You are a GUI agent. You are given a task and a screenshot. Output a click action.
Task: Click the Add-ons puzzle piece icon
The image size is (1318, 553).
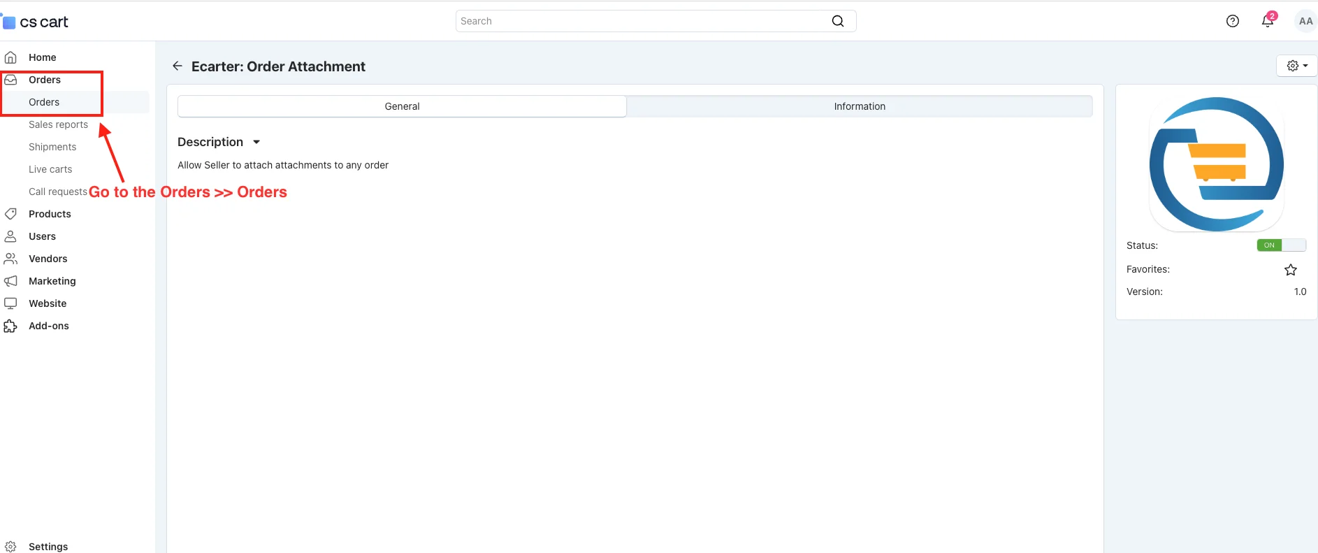(x=10, y=326)
